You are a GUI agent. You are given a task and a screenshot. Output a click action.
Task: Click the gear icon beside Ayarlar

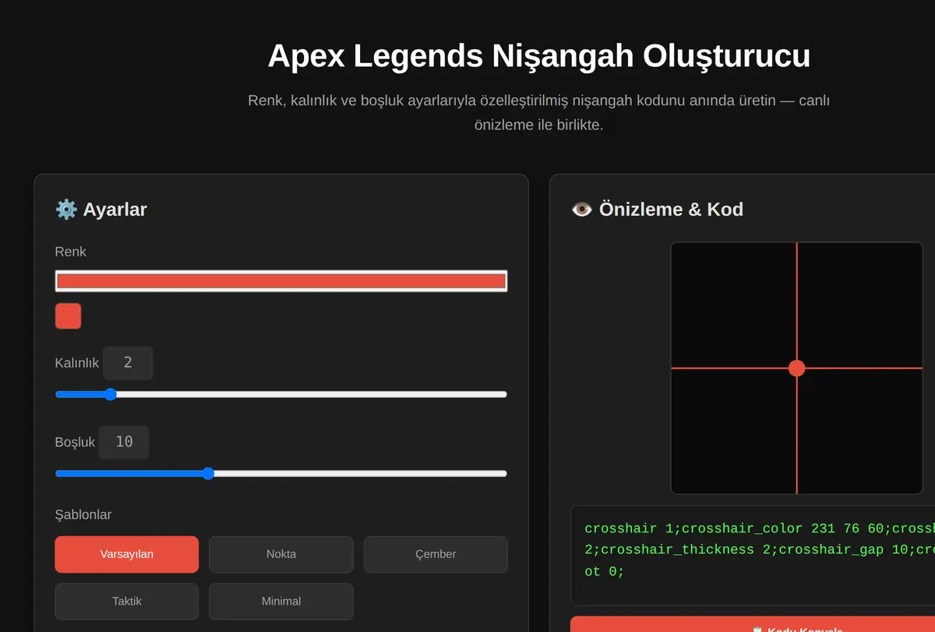coord(66,209)
